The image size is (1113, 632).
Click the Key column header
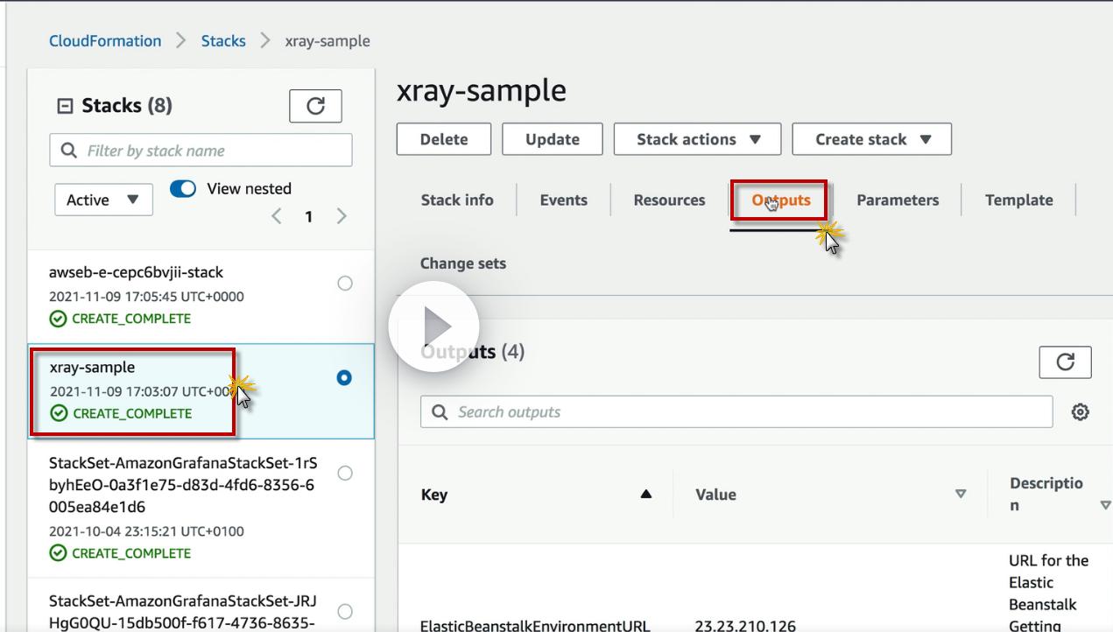pyautogui.click(x=434, y=495)
